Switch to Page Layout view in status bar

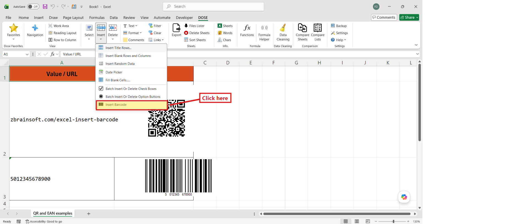[x=357, y=221]
